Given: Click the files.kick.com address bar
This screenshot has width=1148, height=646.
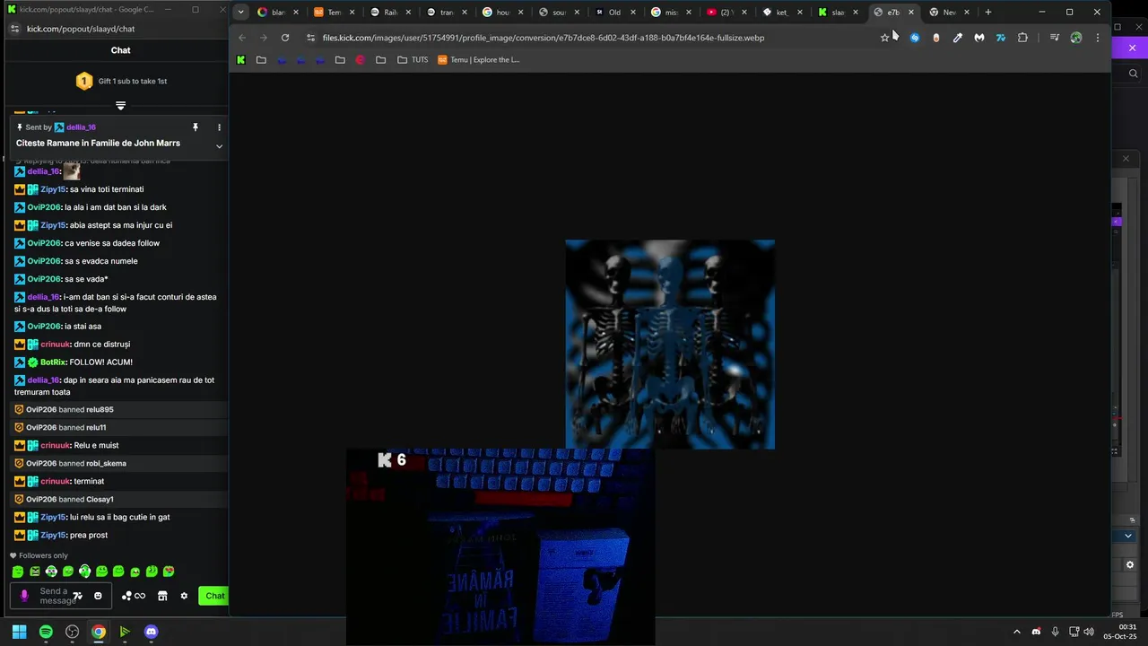Looking at the screenshot, I should pyautogui.click(x=544, y=38).
